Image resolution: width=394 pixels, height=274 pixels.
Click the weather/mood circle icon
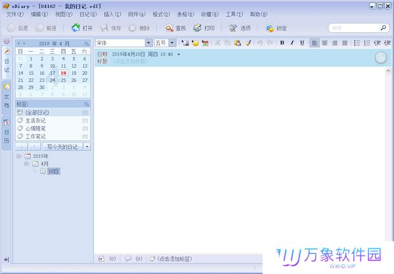381,58
